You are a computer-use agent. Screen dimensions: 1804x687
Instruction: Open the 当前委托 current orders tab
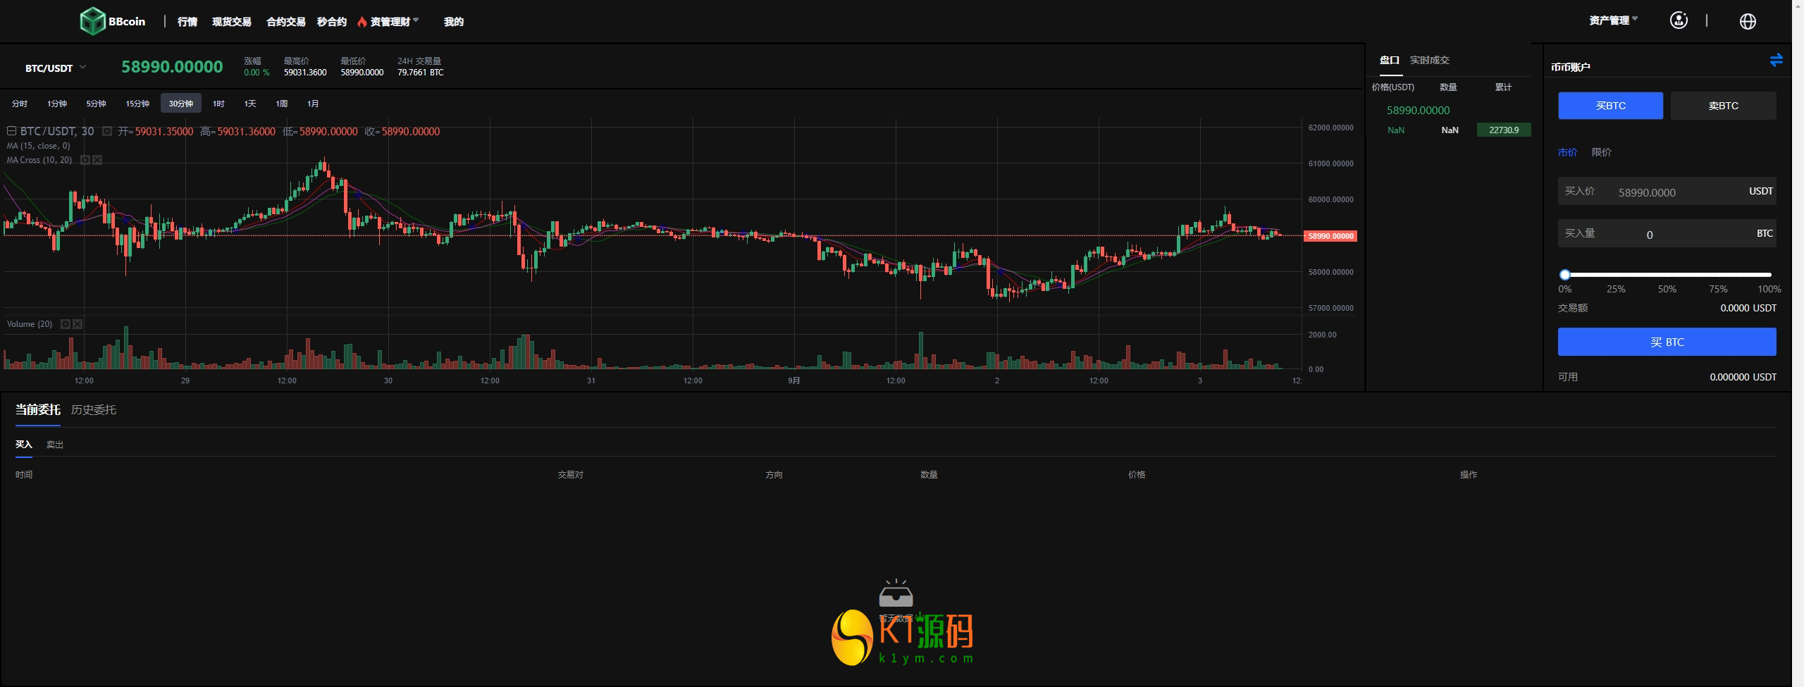(38, 409)
